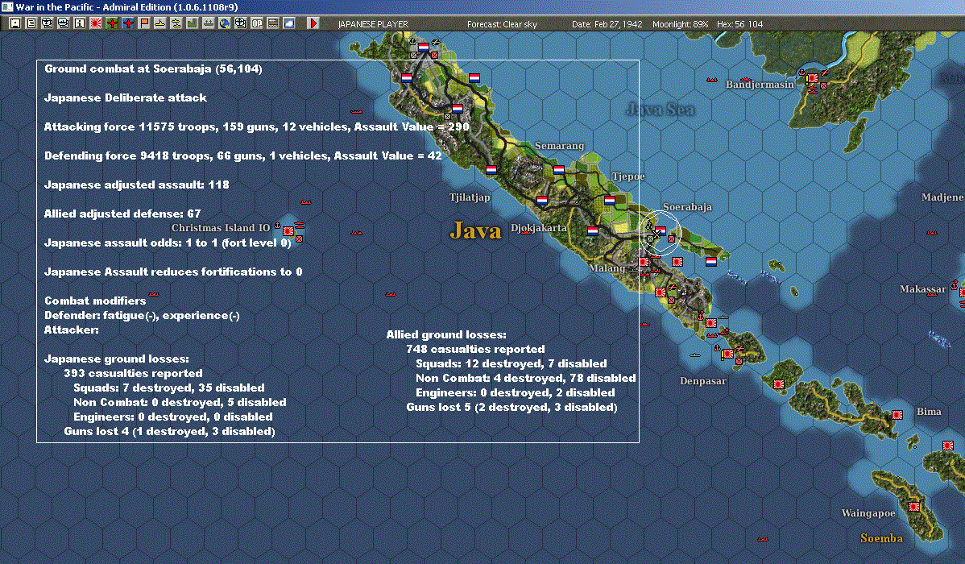This screenshot has height=564, width=965.
Task: Click Soerabaja city label on map
Action: [x=687, y=207]
